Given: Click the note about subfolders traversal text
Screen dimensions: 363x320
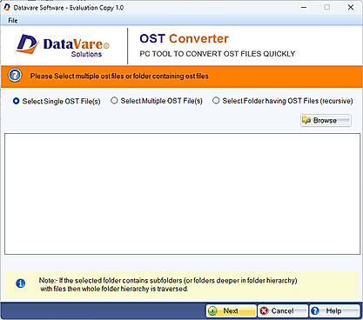Looking at the screenshot, I should tap(168, 284).
